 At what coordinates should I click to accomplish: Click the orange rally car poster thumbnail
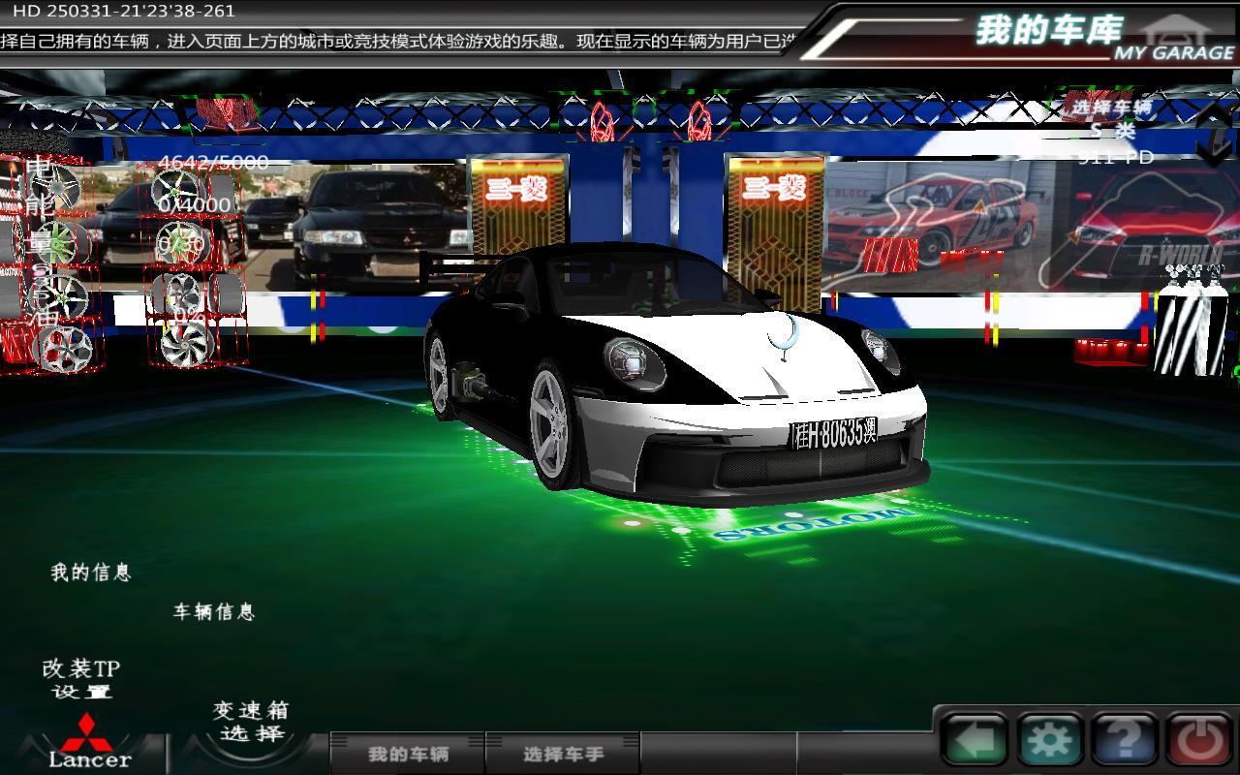click(x=930, y=225)
